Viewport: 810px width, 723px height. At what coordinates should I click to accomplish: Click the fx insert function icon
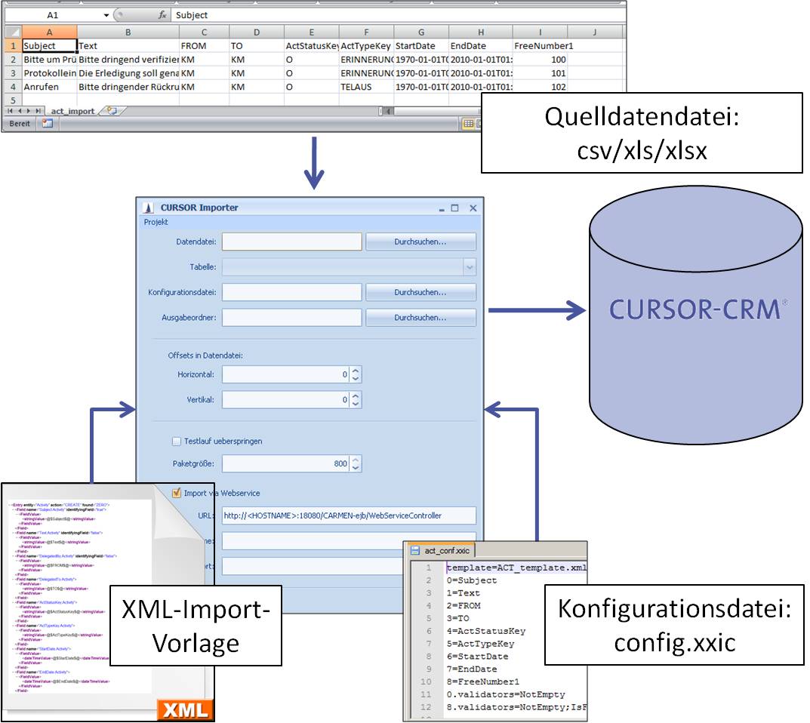[x=162, y=15]
